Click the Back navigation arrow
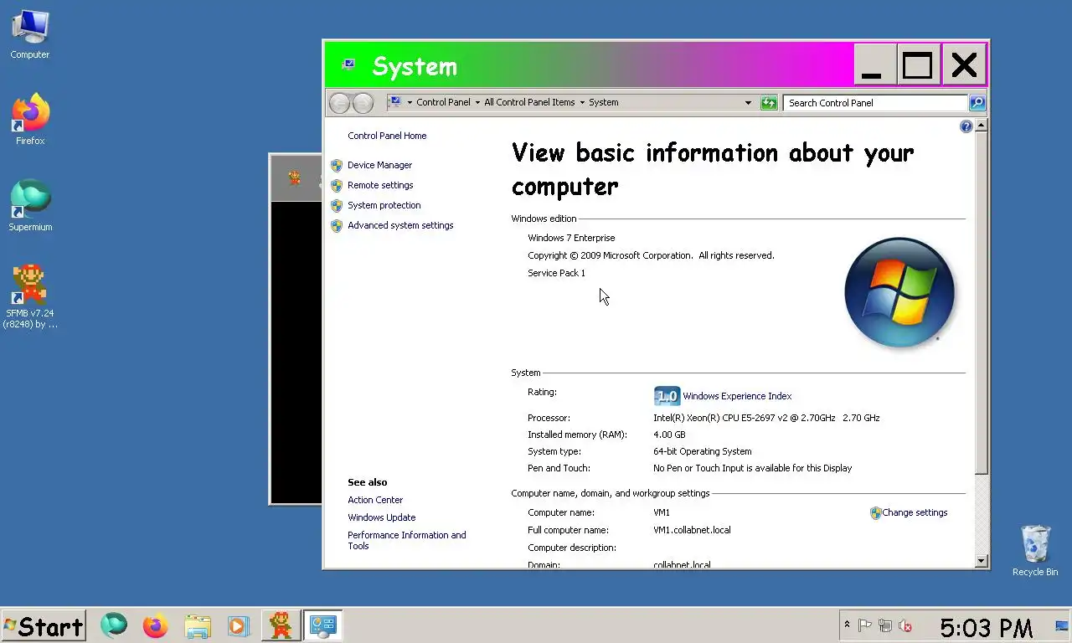Screen dimensions: 1072x643 tap(339, 103)
